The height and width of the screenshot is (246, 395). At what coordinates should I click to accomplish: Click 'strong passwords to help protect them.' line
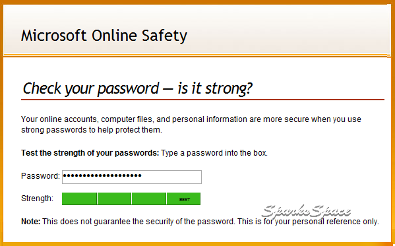(x=92, y=130)
